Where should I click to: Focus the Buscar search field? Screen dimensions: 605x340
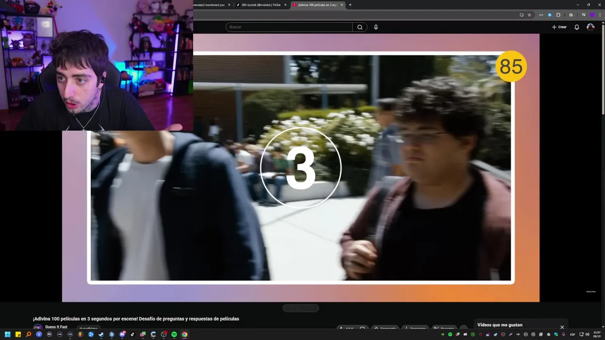tap(289, 27)
